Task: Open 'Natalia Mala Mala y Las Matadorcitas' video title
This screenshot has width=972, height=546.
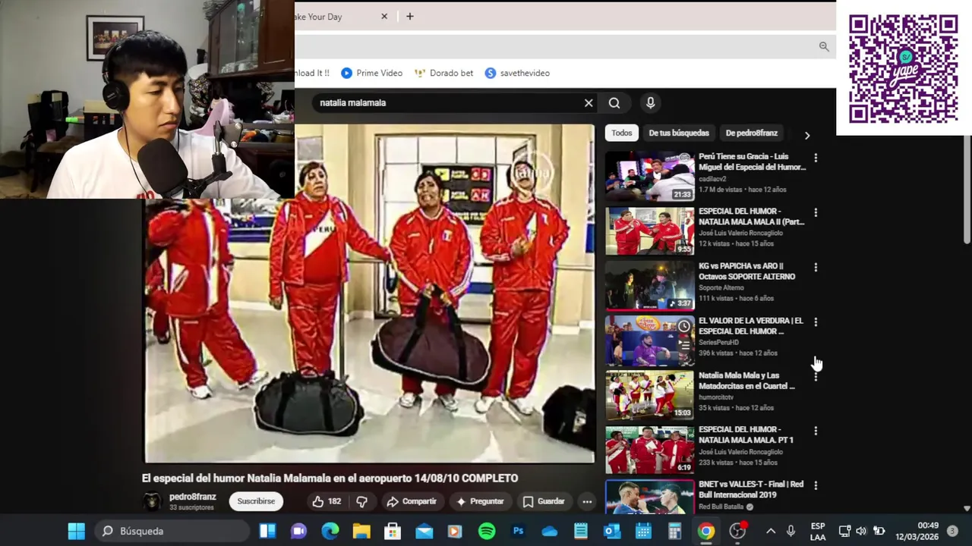Action: [746, 381]
